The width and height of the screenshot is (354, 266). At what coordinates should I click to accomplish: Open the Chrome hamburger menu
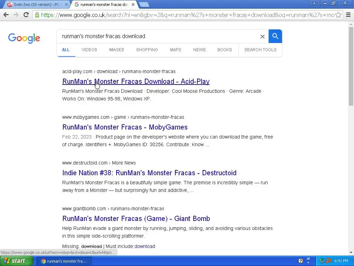(348, 15)
